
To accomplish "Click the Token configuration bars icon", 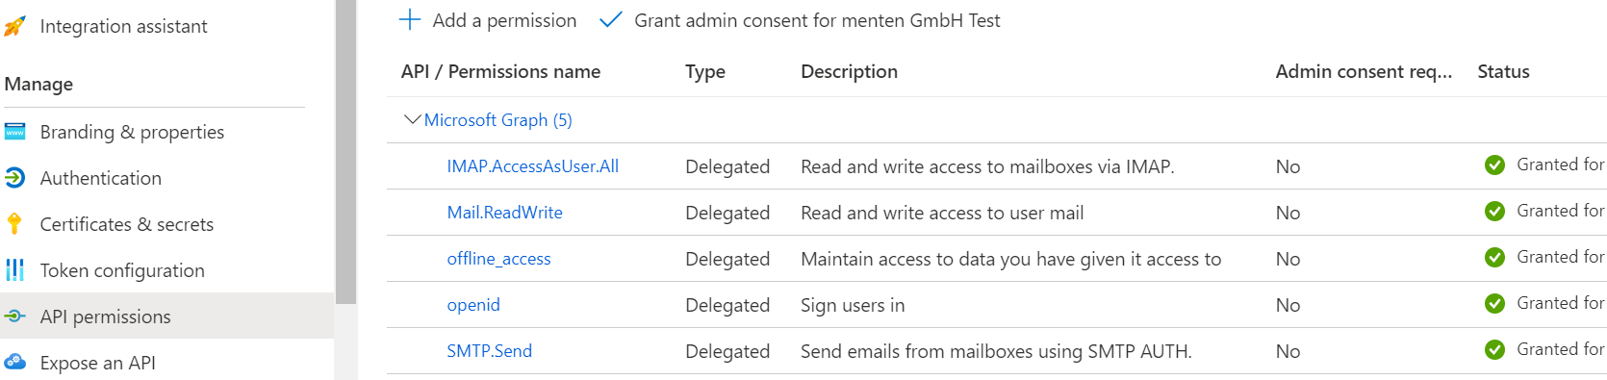I will pos(14,270).
